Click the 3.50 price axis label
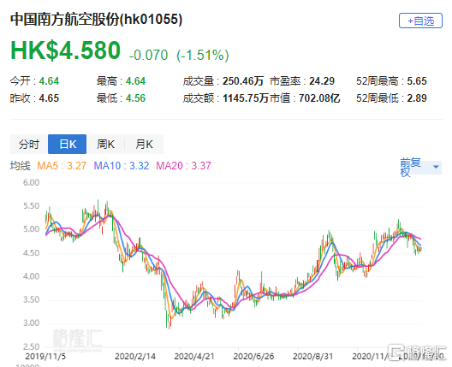The height and width of the screenshot is (367, 452). point(32,299)
